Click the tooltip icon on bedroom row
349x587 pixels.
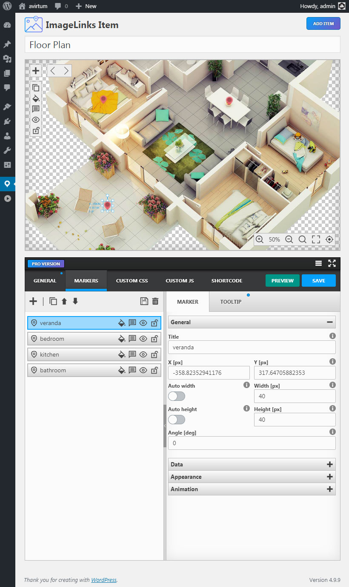pyautogui.click(x=132, y=339)
